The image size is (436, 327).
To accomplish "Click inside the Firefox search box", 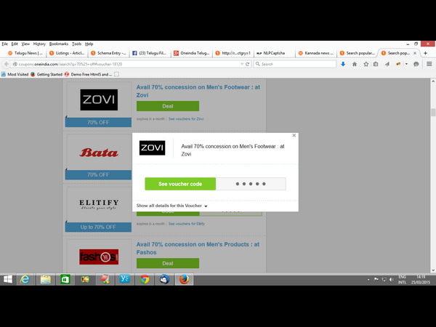I will [294, 64].
